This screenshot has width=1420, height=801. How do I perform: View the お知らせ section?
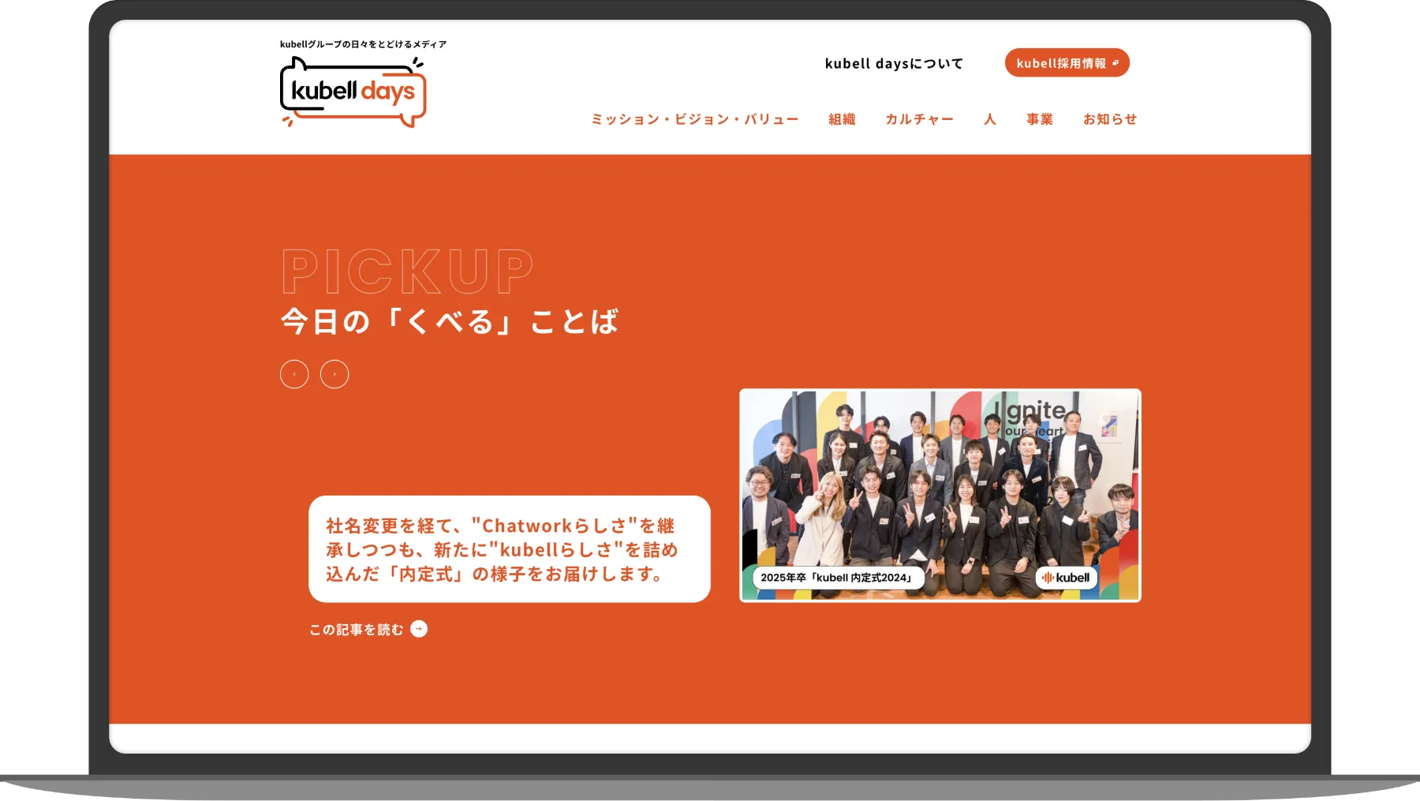[x=1110, y=119]
